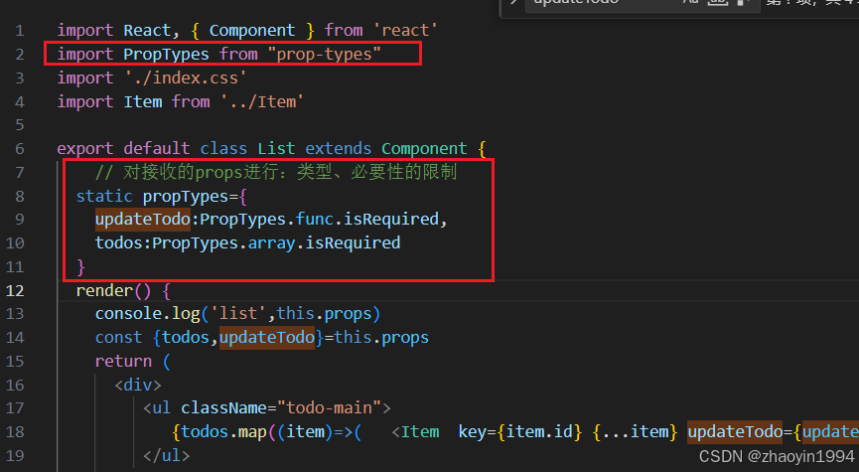Click this.props on line 14

381,337
